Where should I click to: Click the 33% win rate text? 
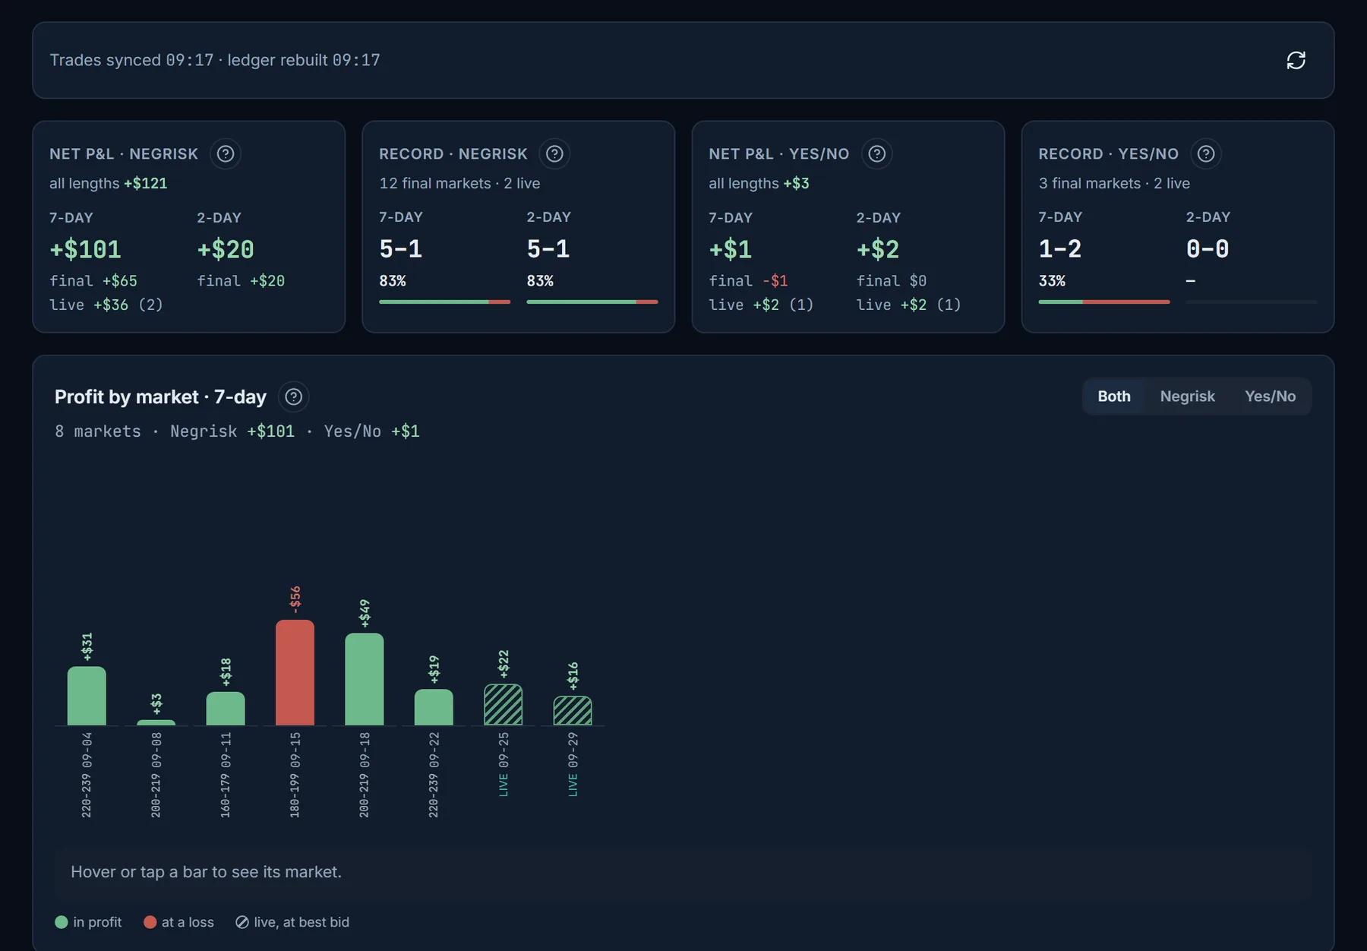1052,280
